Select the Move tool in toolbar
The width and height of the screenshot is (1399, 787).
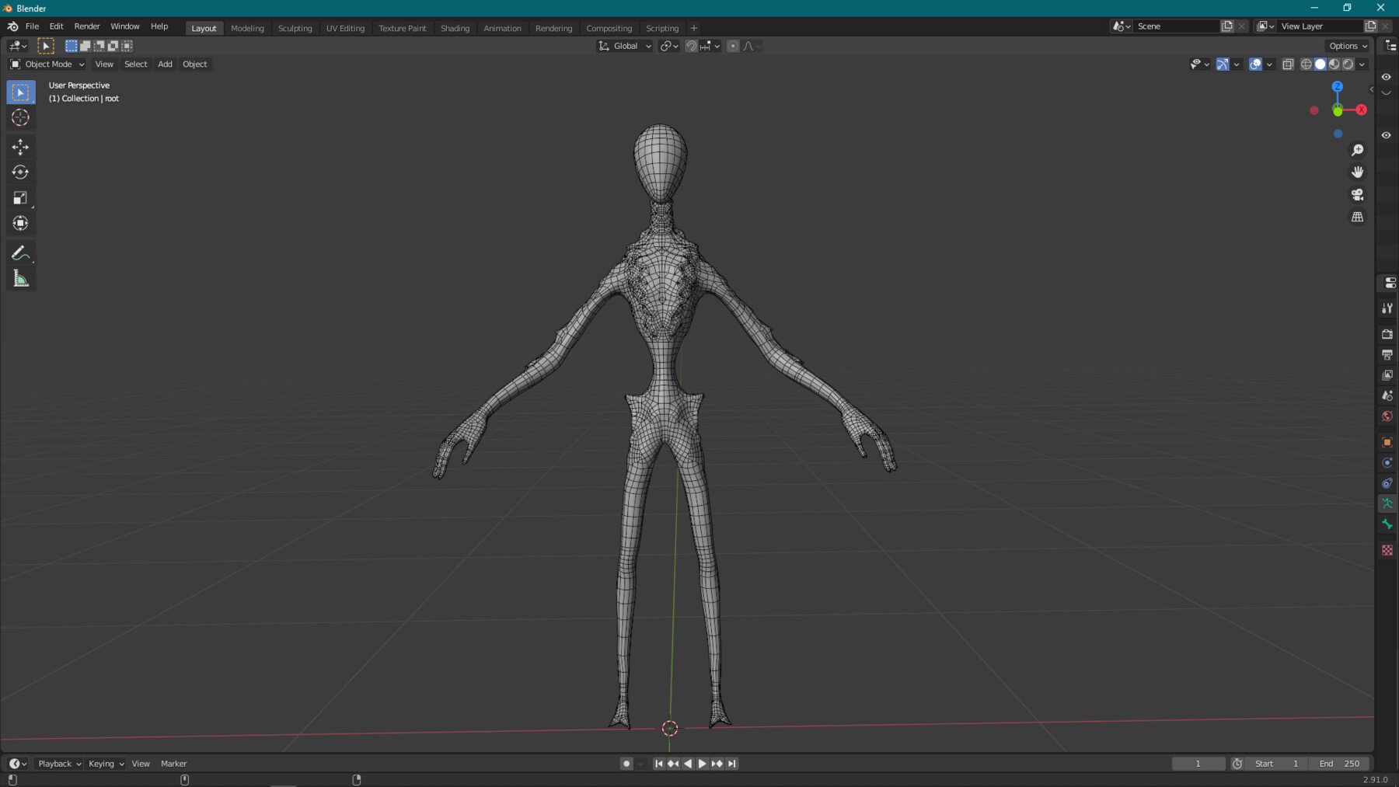(x=20, y=147)
